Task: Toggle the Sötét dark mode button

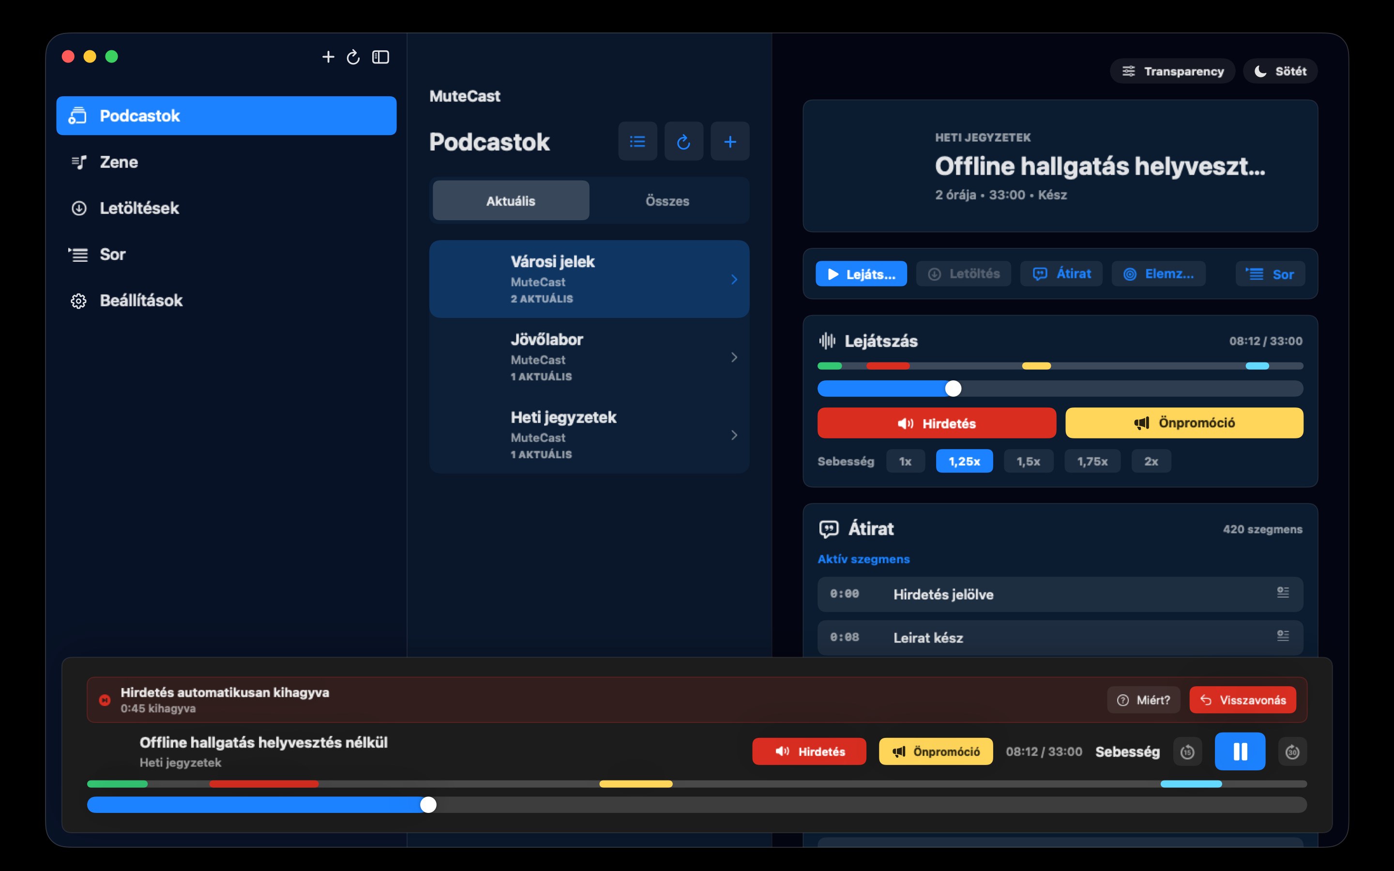Action: [1280, 71]
